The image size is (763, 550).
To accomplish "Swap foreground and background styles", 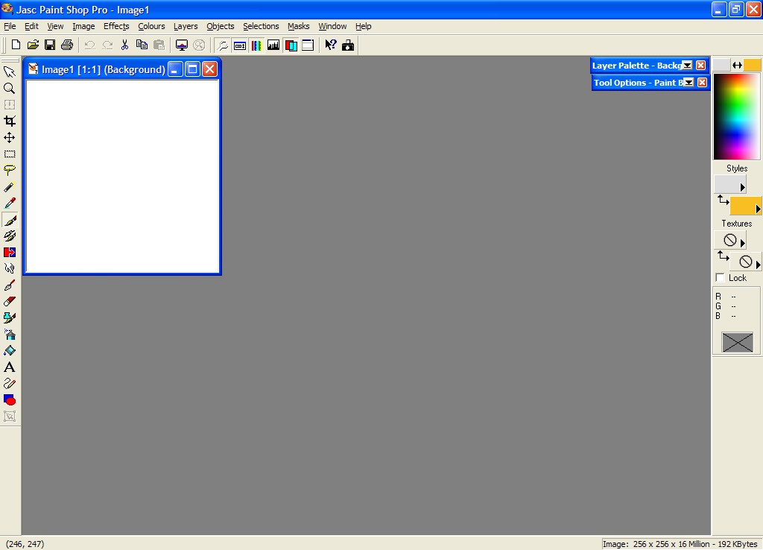I will point(723,200).
